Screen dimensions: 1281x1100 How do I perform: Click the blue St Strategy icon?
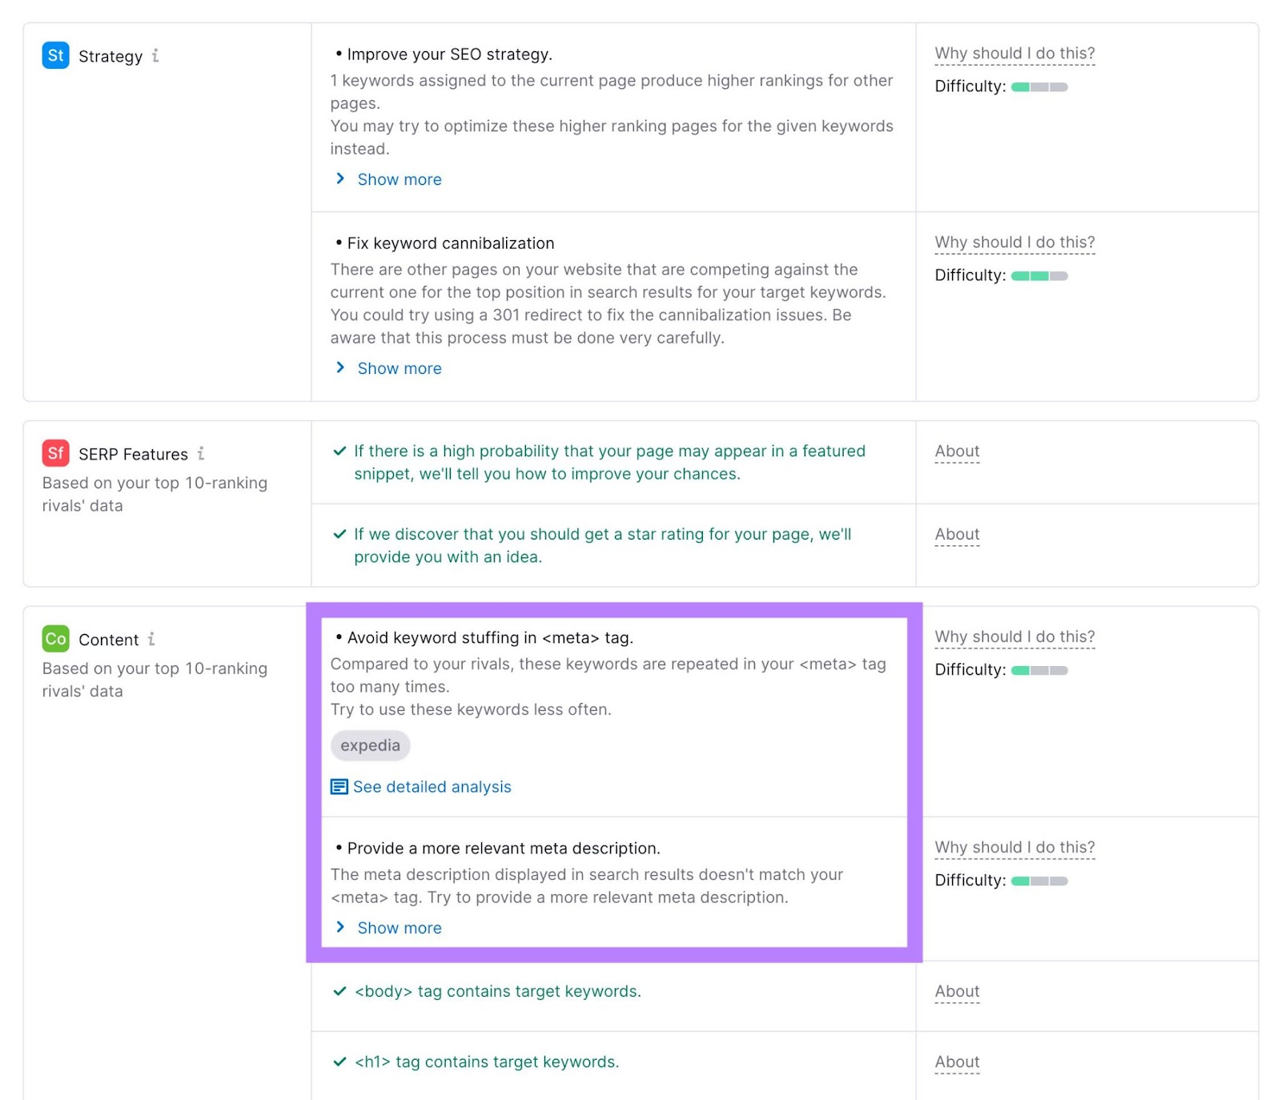[55, 55]
